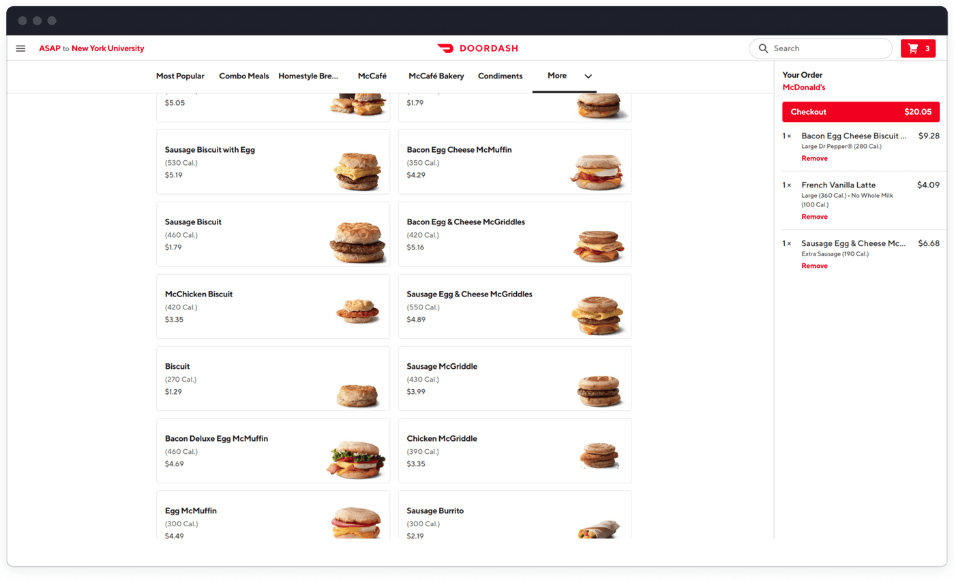Click Sausage Burrito photo
This screenshot has height=580, width=954.
tap(599, 529)
